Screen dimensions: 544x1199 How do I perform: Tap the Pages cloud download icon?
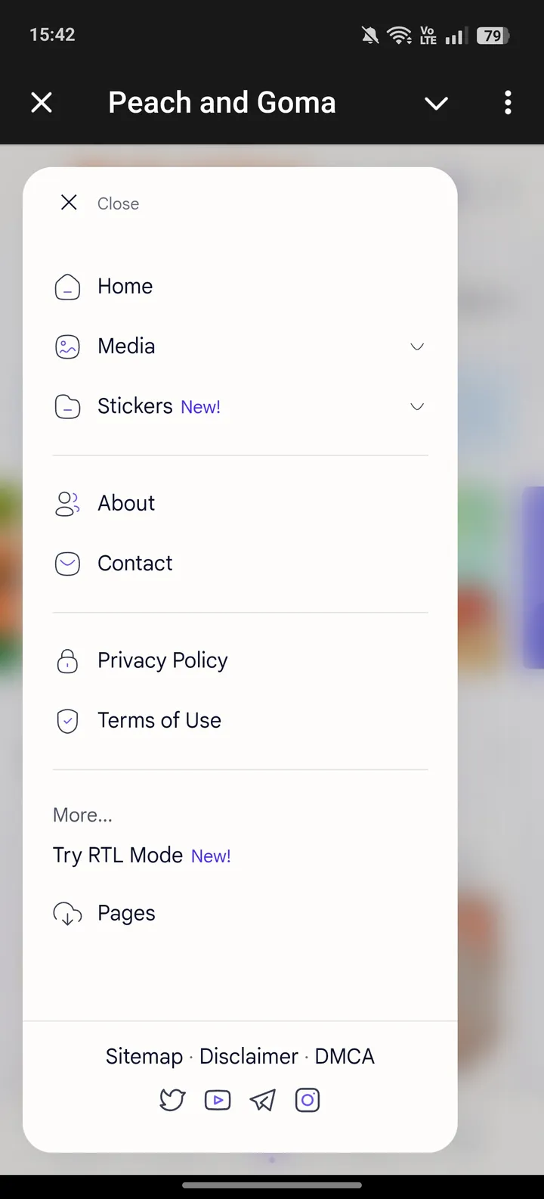(68, 914)
